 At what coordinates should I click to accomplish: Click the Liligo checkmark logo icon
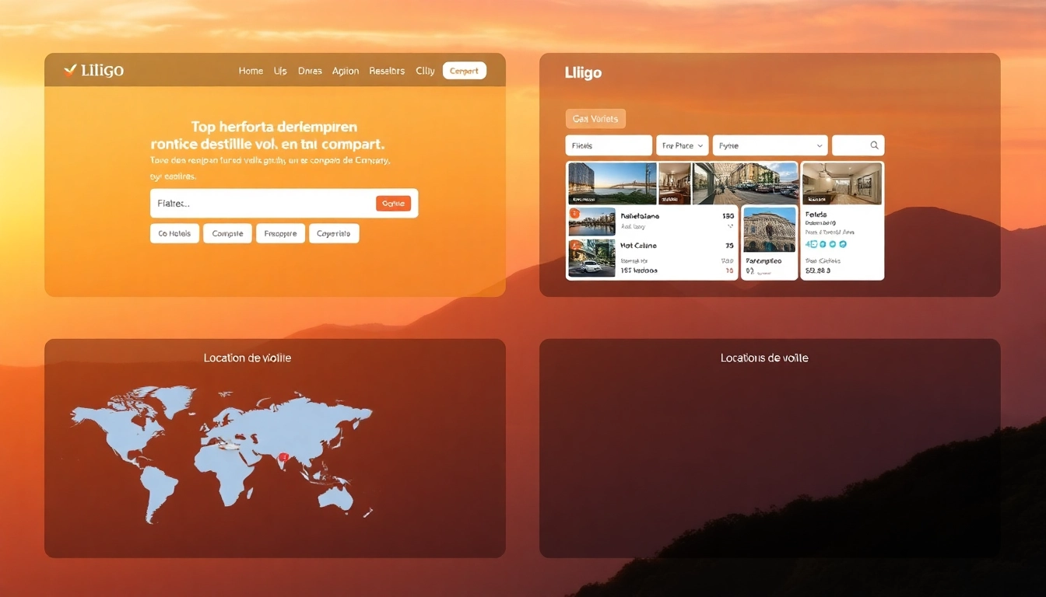pyautogui.click(x=71, y=70)
